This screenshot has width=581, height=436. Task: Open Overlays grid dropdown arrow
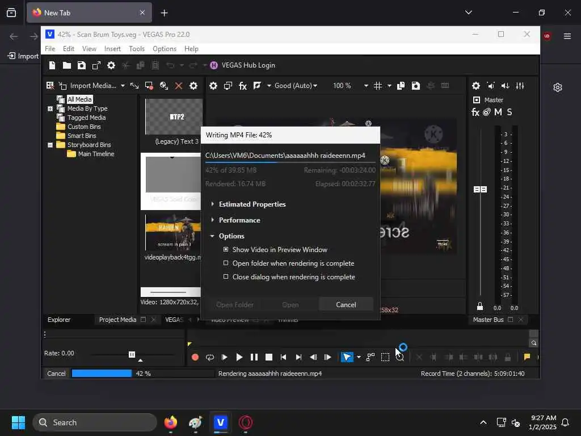(389, 86)
